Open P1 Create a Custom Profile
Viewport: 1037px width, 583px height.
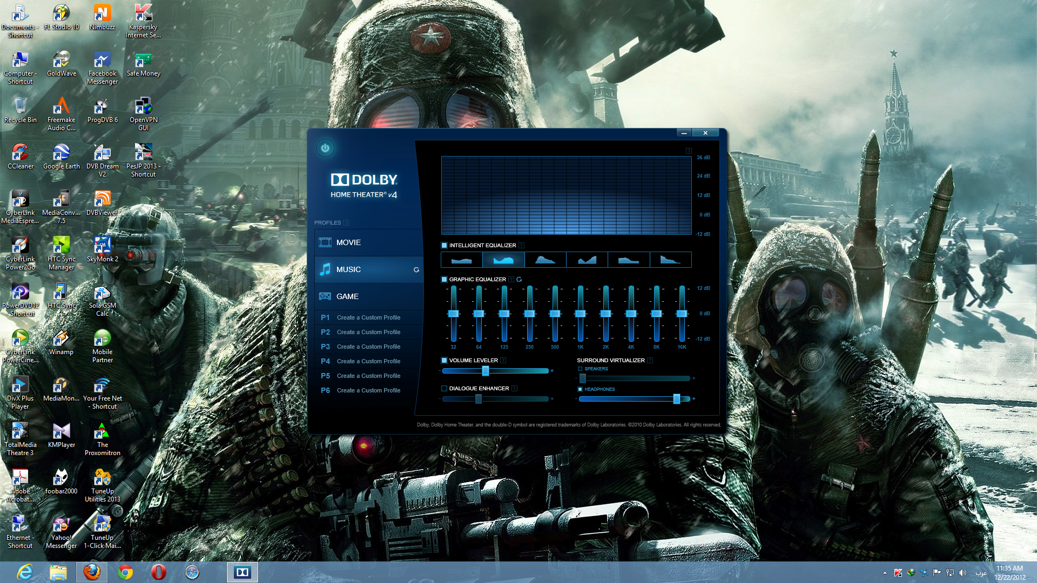369,317
